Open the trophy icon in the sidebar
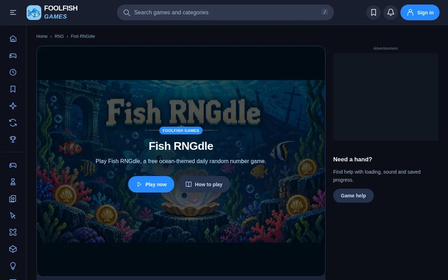Image resolution: width=448 pixels, height=280 pixels. [13, 139]
